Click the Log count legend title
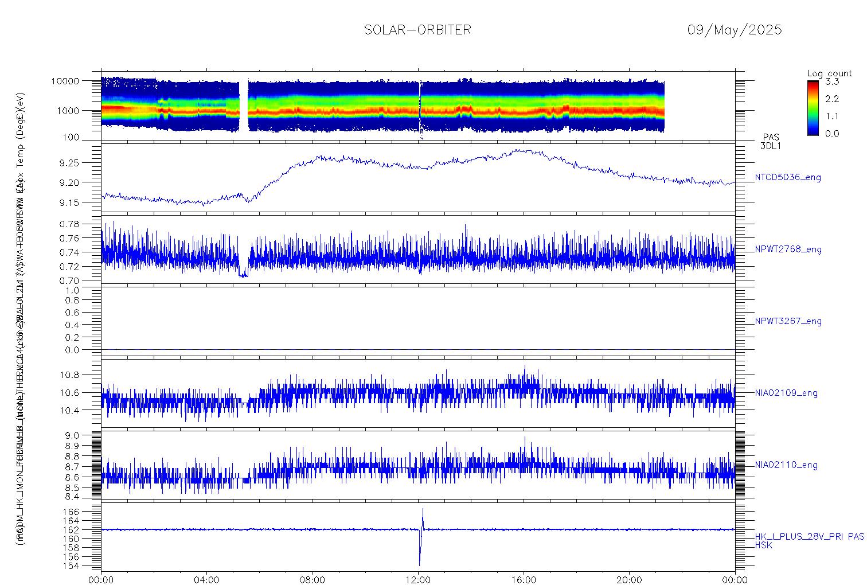This screenshot has width=867, height=585. (x=829, y=73)
